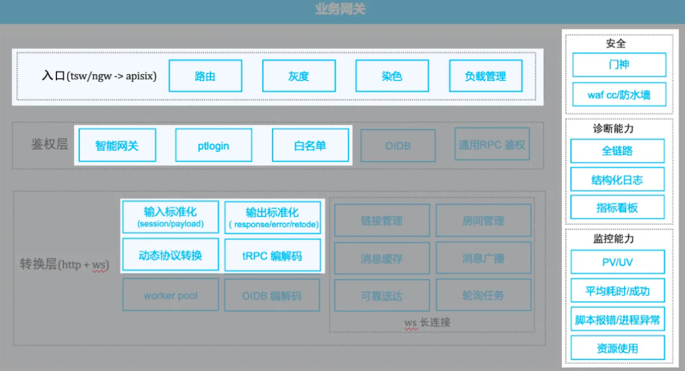Select the 门神 box
The height and width of the screenshot is (371, 685).
pos(619,65)
